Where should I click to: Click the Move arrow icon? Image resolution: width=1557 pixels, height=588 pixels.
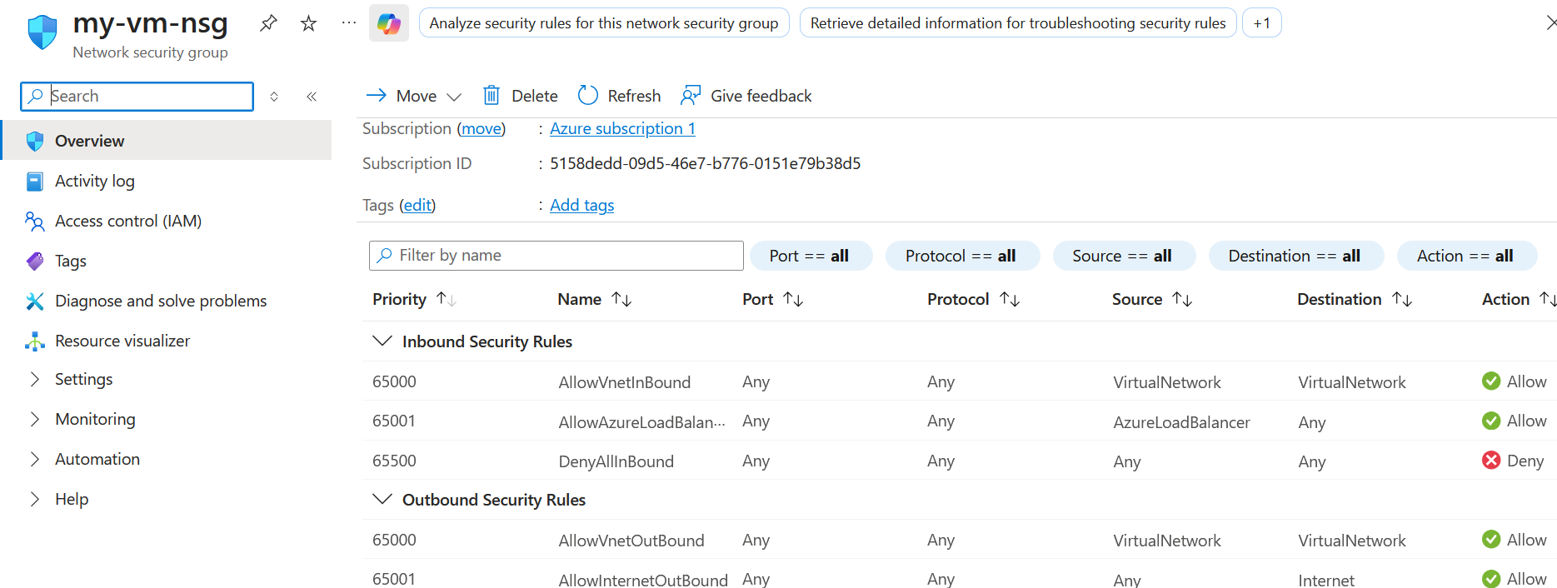click(377, 96)
